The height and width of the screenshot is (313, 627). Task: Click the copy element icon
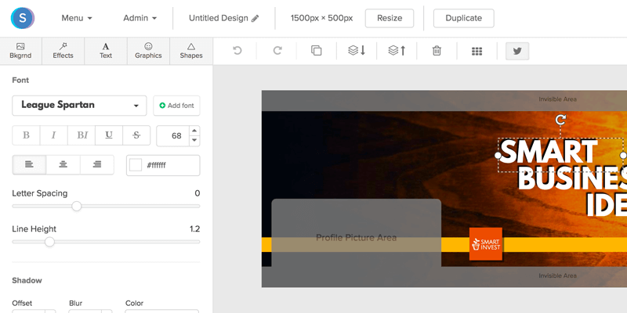point(317,51)
